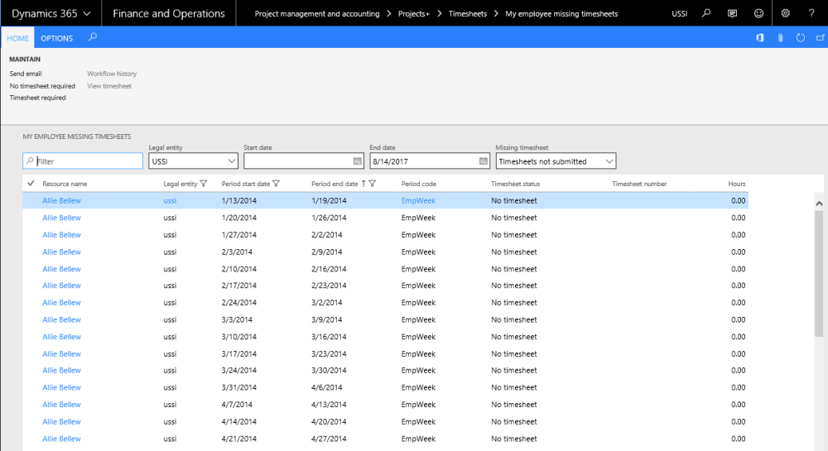Viewport: 828px width, 451px height.
Task: Click inside the Filter search field
Action: click(87, 161)
